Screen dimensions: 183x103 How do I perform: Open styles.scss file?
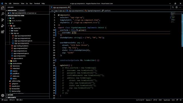pyautogui.click(x=16, y=76)
